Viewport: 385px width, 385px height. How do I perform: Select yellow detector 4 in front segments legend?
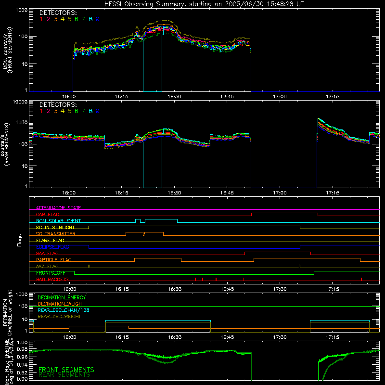63,19
